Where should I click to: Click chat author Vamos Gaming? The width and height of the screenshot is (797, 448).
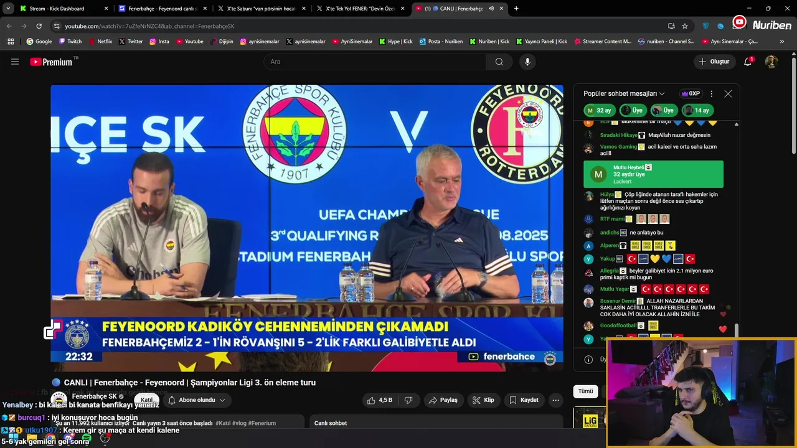(618, 147)
